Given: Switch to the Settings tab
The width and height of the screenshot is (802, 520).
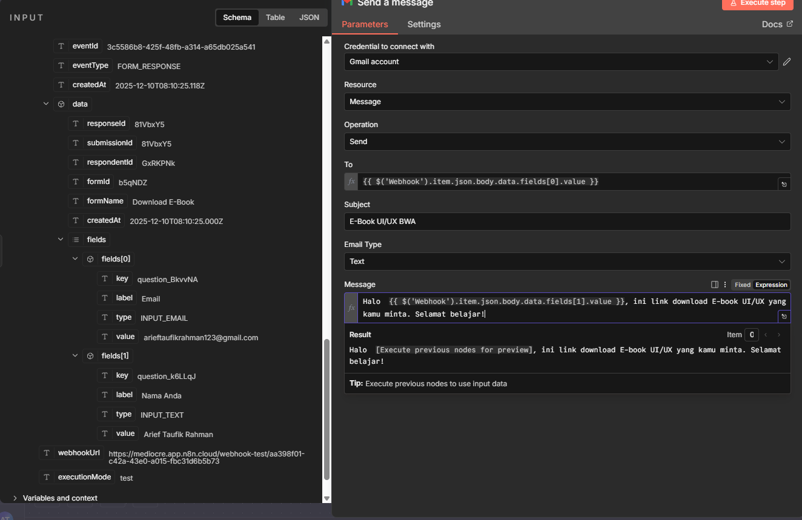Looking at the screenshot, I should (424, 24).
